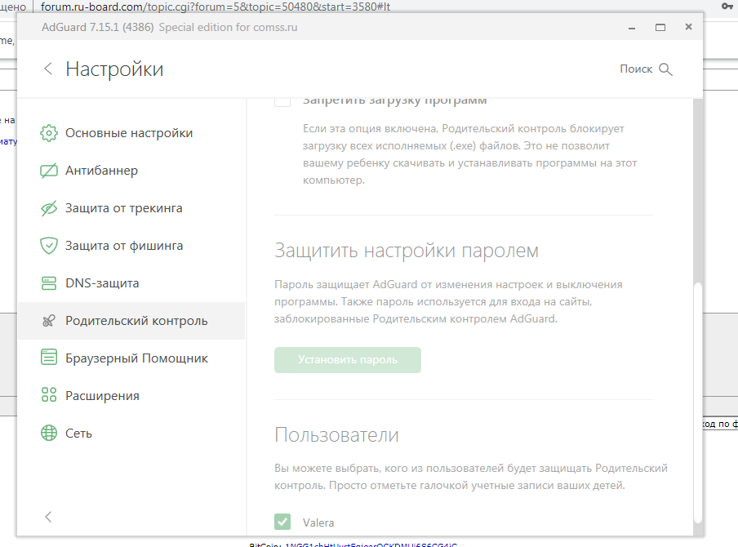Click the crossed-eye icon for tracking protection
This screenshot has height=547, width=738.
pos(49,208)
